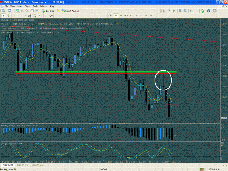228x171 pixels.
Task: Click the Periods clock icon
Action: (209, 11)
